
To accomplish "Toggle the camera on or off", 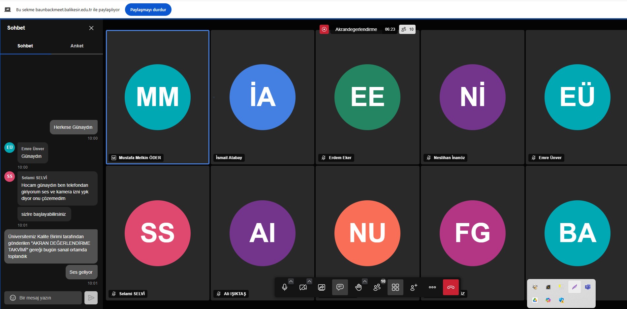I will [303, 287].
